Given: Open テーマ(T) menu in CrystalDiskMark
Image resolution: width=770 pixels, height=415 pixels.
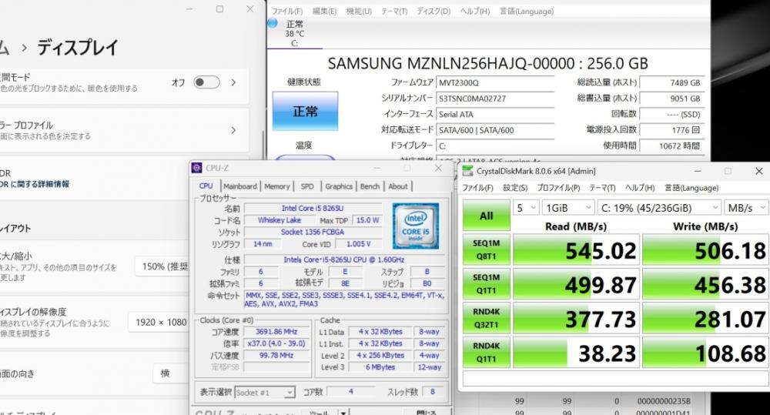Looking at the screenshot, I should [x=602, y=188].
